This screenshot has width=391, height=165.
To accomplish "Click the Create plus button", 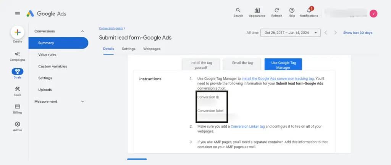I will [x=18, y=32].
